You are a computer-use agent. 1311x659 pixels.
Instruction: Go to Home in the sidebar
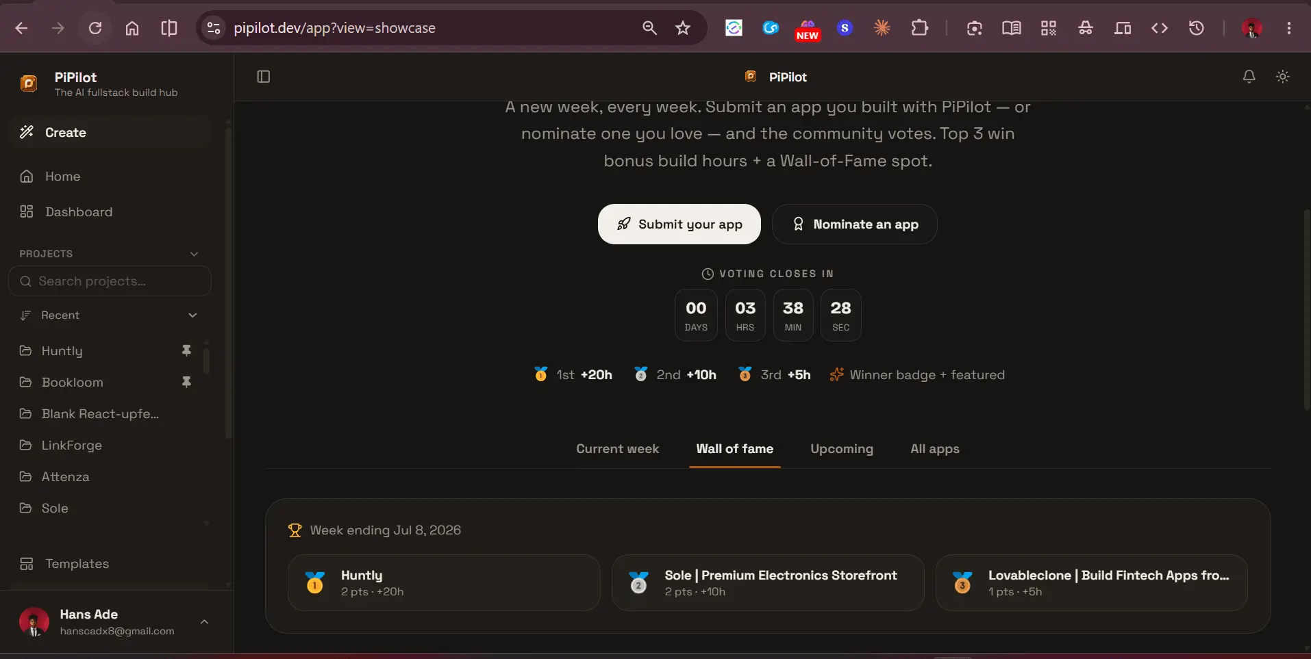pos(110,177)
